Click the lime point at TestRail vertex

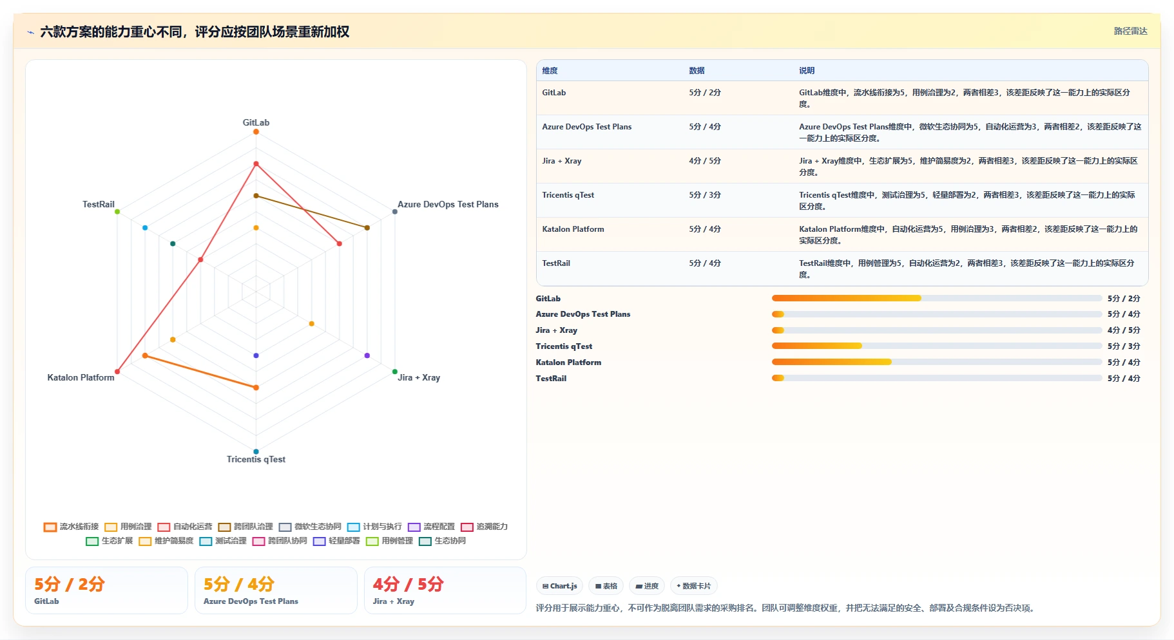tap(117, 211)
